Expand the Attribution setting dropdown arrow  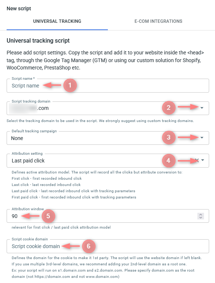pyautogui.click(x=203, y=160)
